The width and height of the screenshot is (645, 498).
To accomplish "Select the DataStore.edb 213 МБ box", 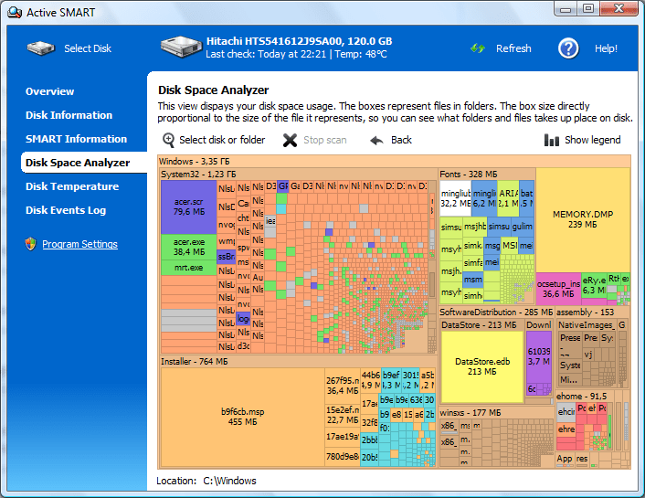I will [x=482, y=366].
